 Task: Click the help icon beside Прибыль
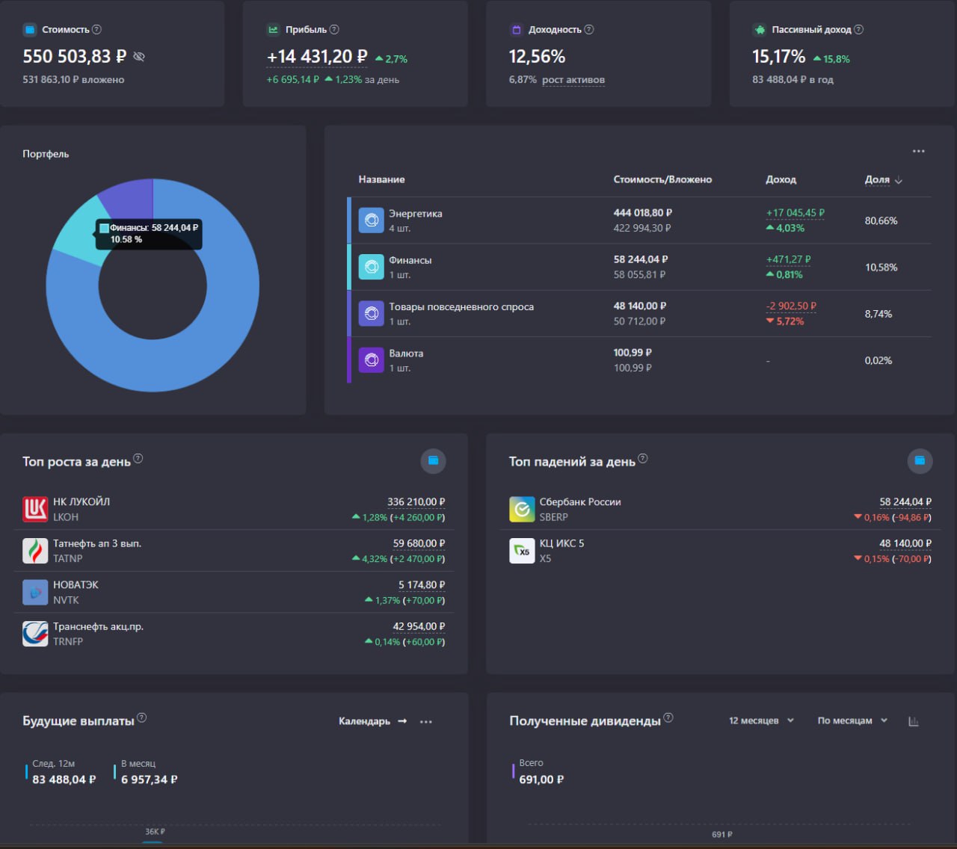tap(334, 30)
